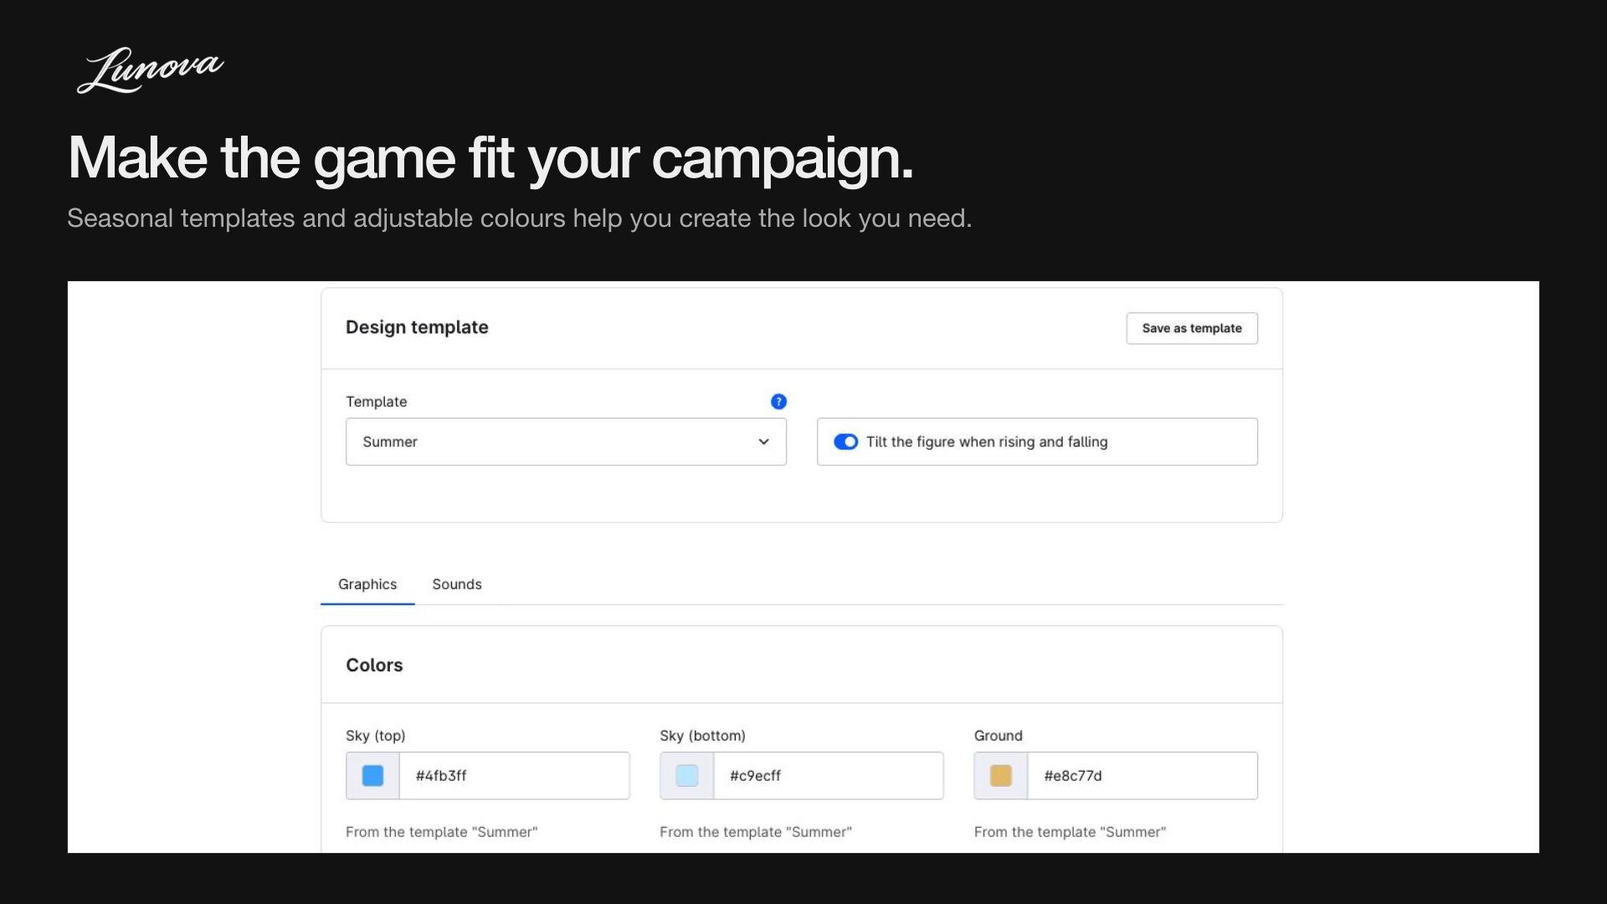Open the Template dropdown showing Summer

[566, 442]
